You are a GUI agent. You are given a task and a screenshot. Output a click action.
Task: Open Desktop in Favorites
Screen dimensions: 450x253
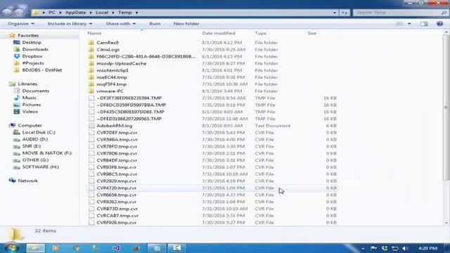pos(32,42)
